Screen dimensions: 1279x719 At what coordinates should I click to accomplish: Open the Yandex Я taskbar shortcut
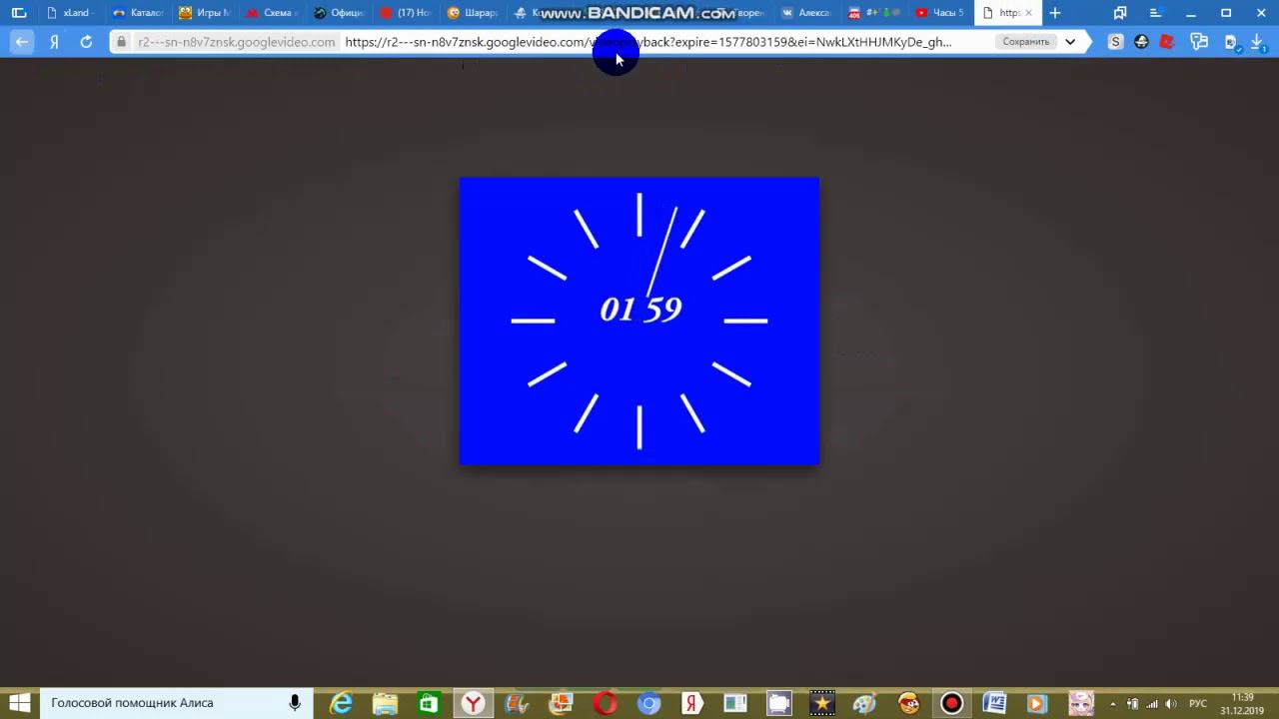(x=691, y=703)
